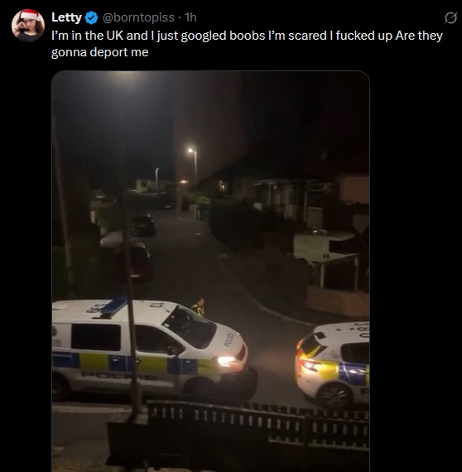Open the Grok explain-post icon
Viewport: 462px width, 472px height.
450,18
